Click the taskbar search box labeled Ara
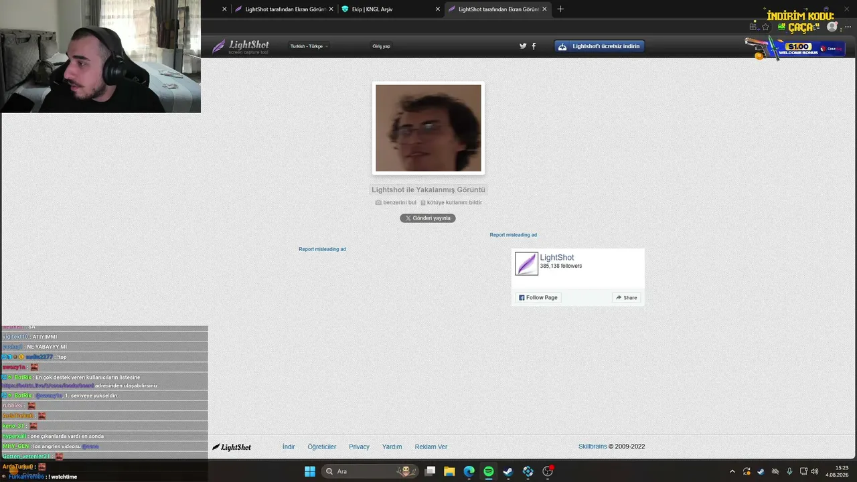The image size is (857, 482). pos(369,471)
